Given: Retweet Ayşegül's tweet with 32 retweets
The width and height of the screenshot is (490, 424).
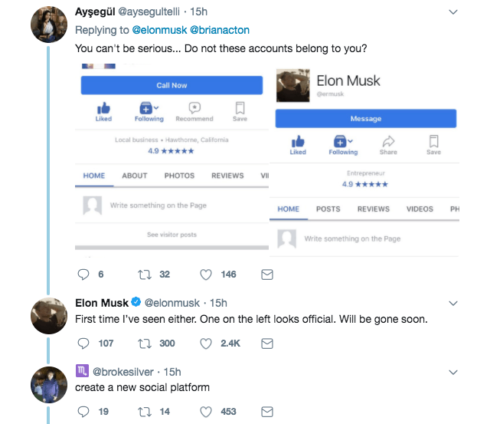Looking at the screenshot, I should click(142, 274).
